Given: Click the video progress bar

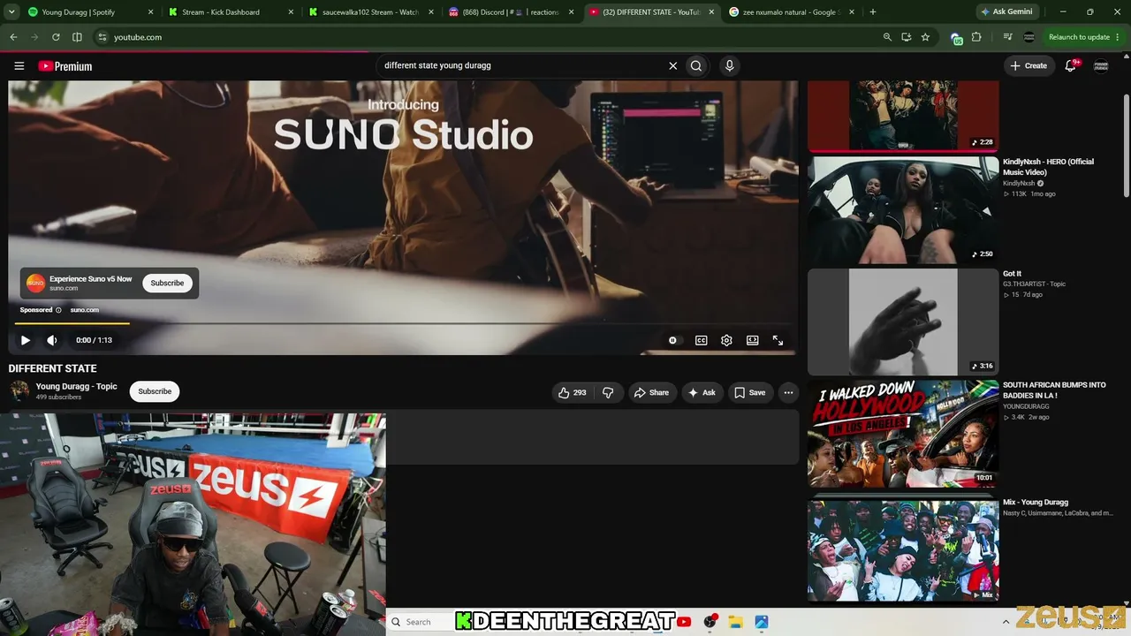Looking at the screenshot, I should (x=403, y=323).
